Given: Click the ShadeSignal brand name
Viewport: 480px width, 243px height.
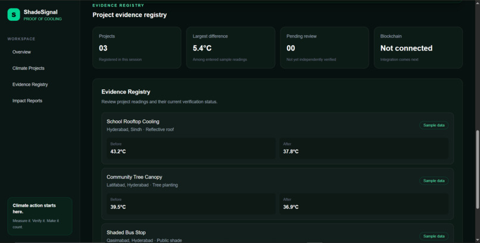Looking at the screenshot, I should pos(40,12).
